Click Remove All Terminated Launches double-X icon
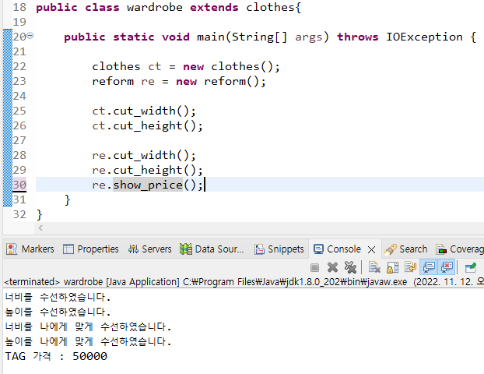The image size is (484, 374). (x=350, y=267)
